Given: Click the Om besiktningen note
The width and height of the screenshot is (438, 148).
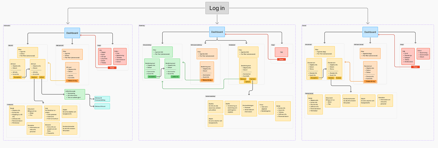Looking at the screenshot, I should point(249,108).
